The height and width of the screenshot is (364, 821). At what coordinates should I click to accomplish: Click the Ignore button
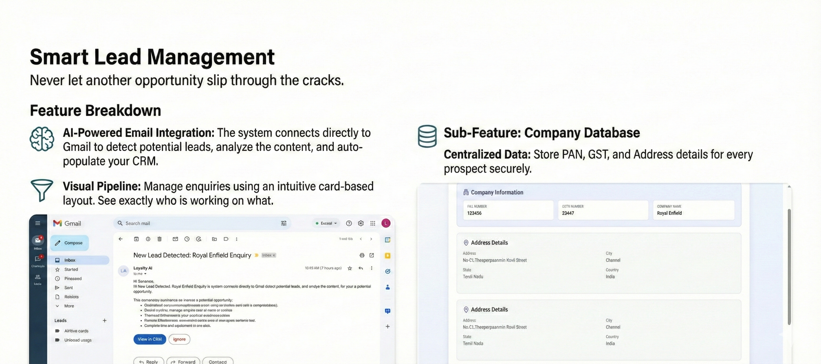click(179, 339)
